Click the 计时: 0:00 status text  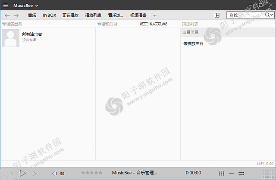click(265, 164)
